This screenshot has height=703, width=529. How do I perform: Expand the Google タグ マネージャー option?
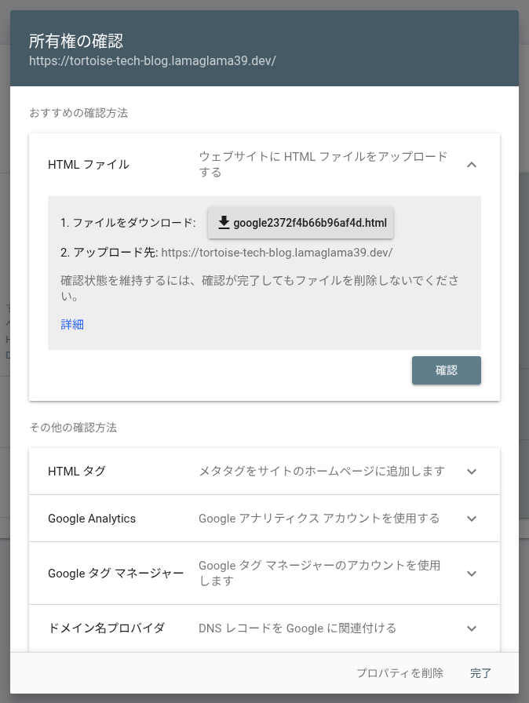(472, 574)
